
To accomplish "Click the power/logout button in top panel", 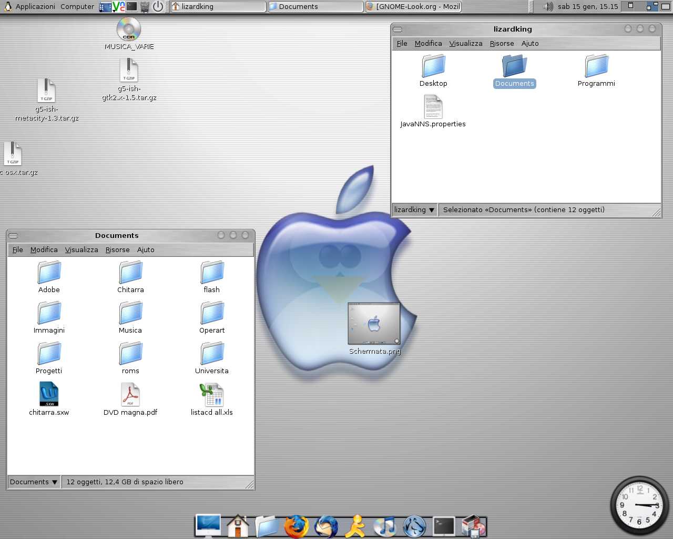I will [x=158, y=6].
